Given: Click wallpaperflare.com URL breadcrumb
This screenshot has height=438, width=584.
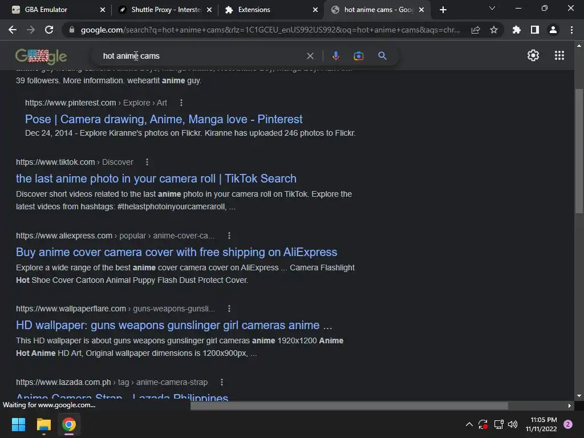Looking at the screenshot, I should [x=115, y=309].
